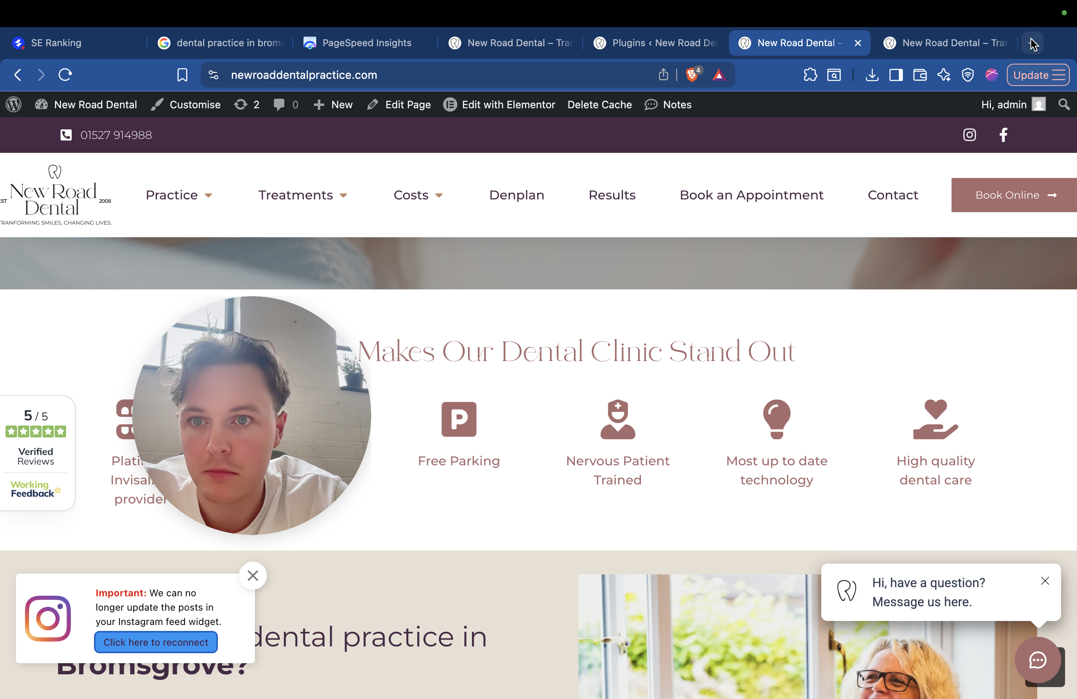Click the WordPress logo in admin bar
1077x699 pixels.
[x=14, y=104]
